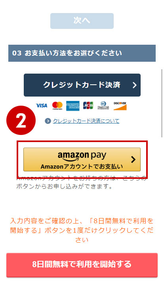This screenshot has width=164, height=298.
Task: Click the vertical scrollbar on the right
Action: click(162, 103)
